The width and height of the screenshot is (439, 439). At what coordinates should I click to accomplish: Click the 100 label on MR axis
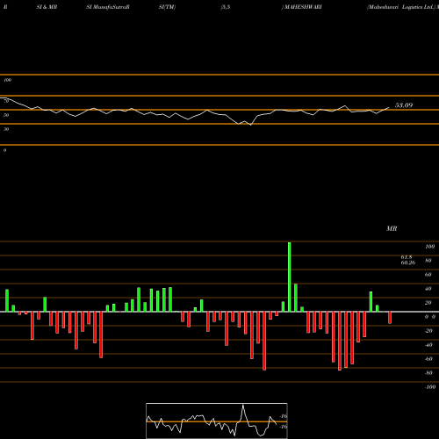[430, 247]
